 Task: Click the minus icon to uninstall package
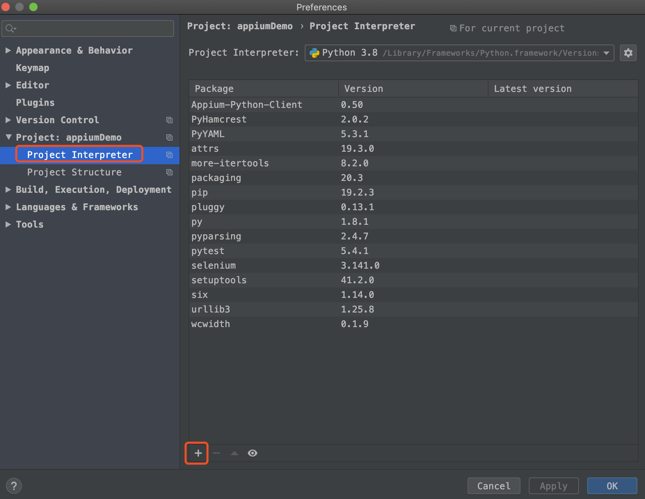pos(216,453)
